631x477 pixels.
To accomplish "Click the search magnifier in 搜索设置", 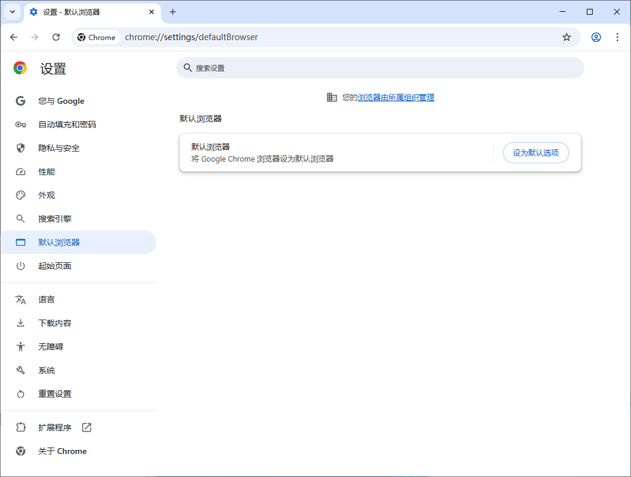I will click(188, 68).
